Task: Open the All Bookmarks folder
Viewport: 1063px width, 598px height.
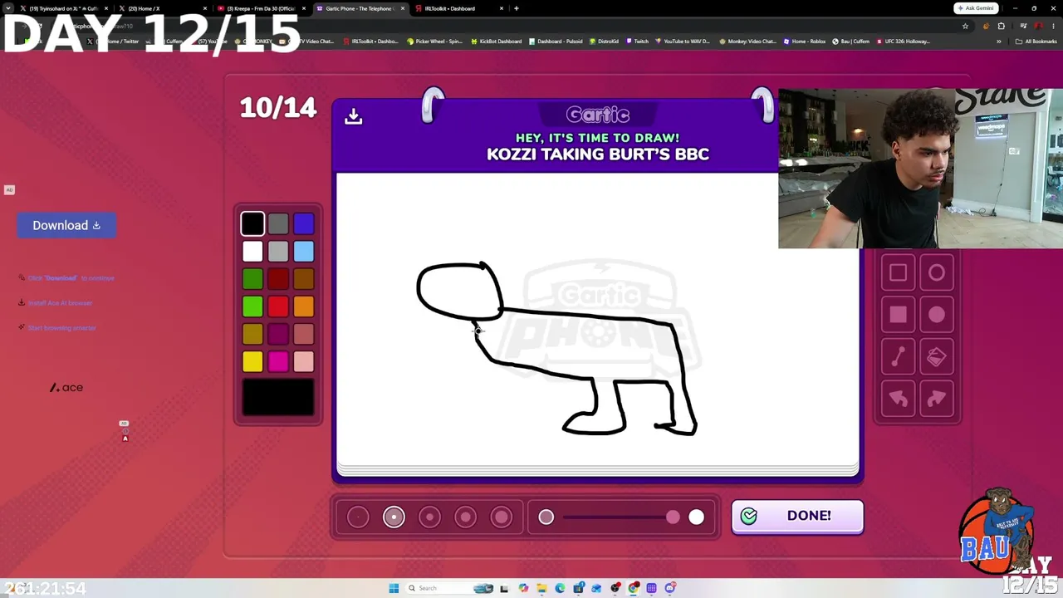Action: click(x=1036, y=41)
